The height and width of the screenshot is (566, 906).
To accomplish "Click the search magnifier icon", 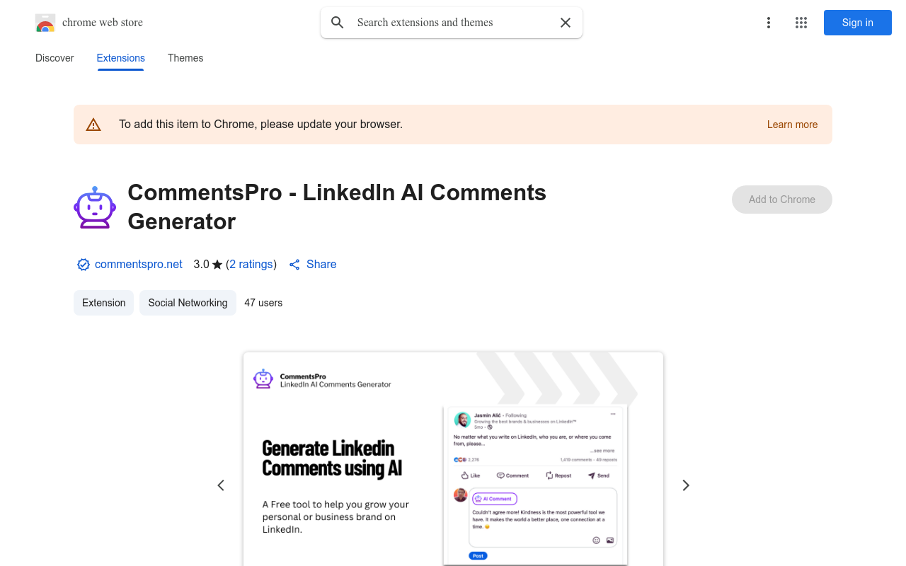I will (x=338, y=23).
